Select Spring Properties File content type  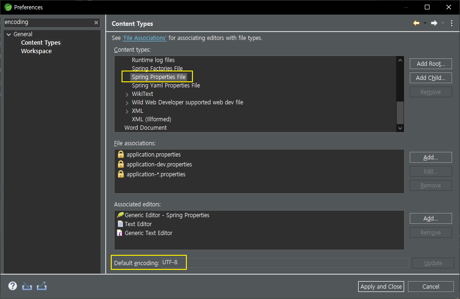click(159, 77)
